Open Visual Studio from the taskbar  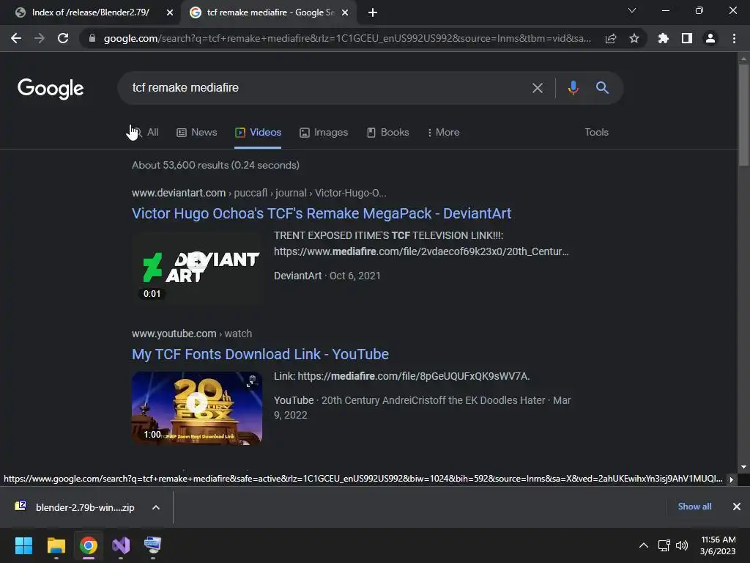[x=121, y=545]
